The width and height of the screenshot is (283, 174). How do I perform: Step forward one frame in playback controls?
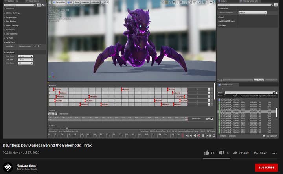(x=206, y=135)
